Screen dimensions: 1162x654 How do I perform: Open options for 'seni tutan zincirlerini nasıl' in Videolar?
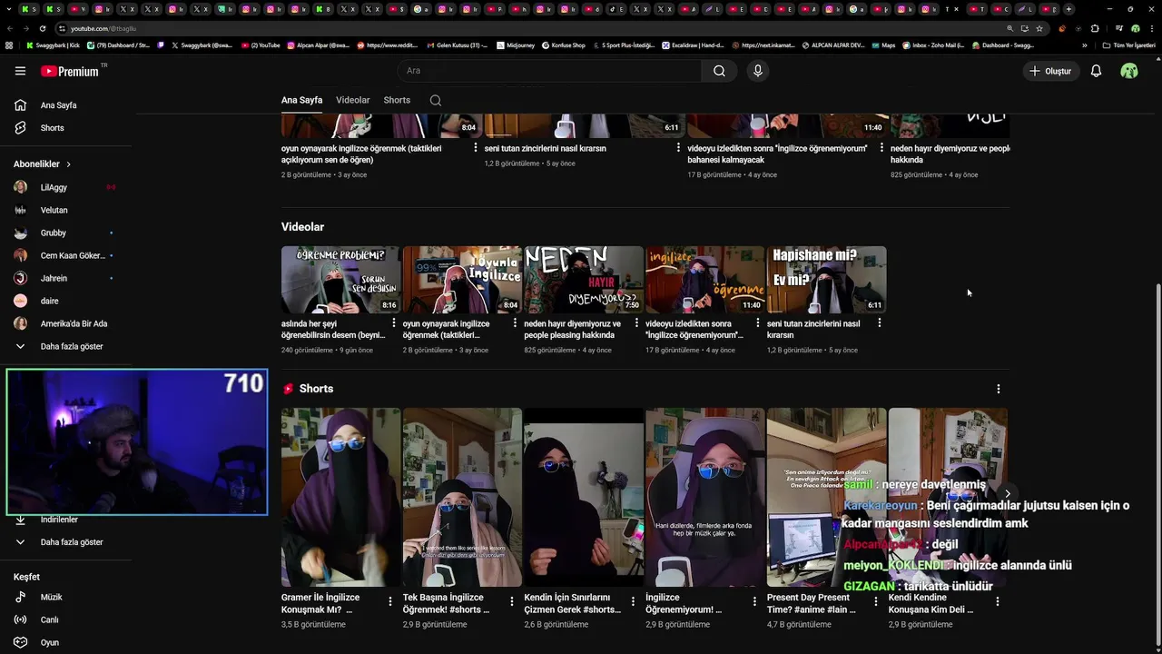[879, 323]
